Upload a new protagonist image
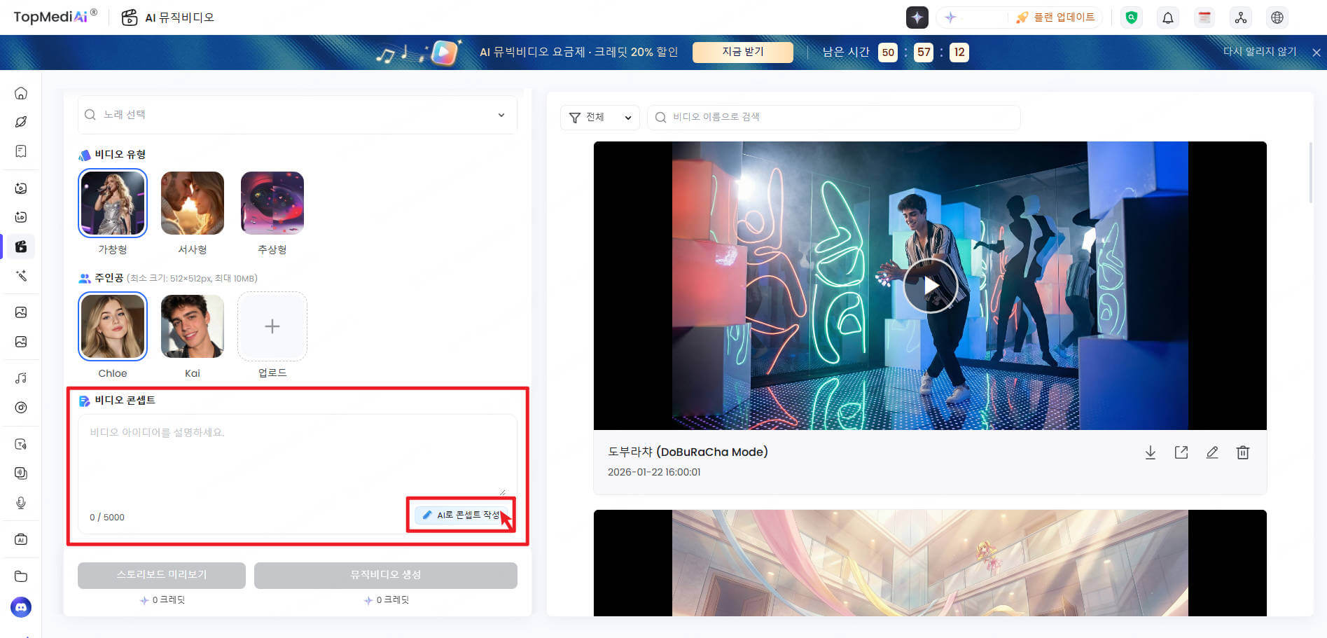This screenshot has height=638, width=1327. point(272,326)
